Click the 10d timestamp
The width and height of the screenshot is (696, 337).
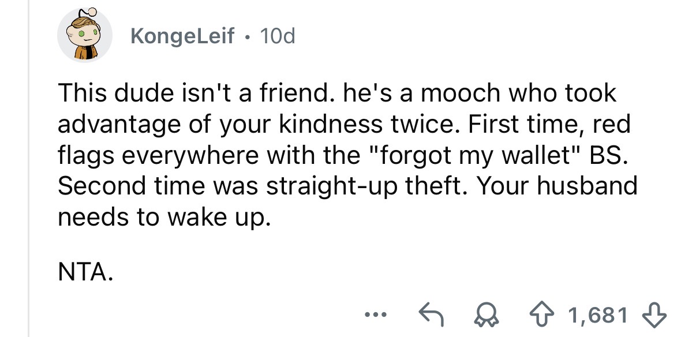click(277, 36)
